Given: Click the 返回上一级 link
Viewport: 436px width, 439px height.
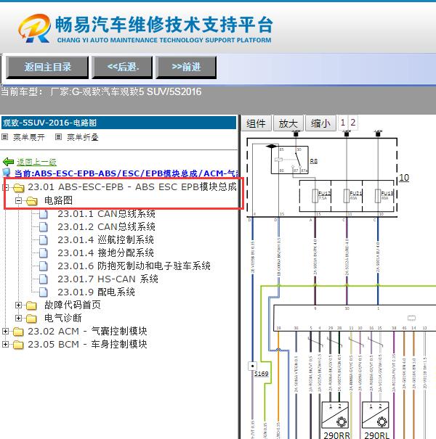Looking at the screenshot, I should pyautogui.click(x=36, y=162).
